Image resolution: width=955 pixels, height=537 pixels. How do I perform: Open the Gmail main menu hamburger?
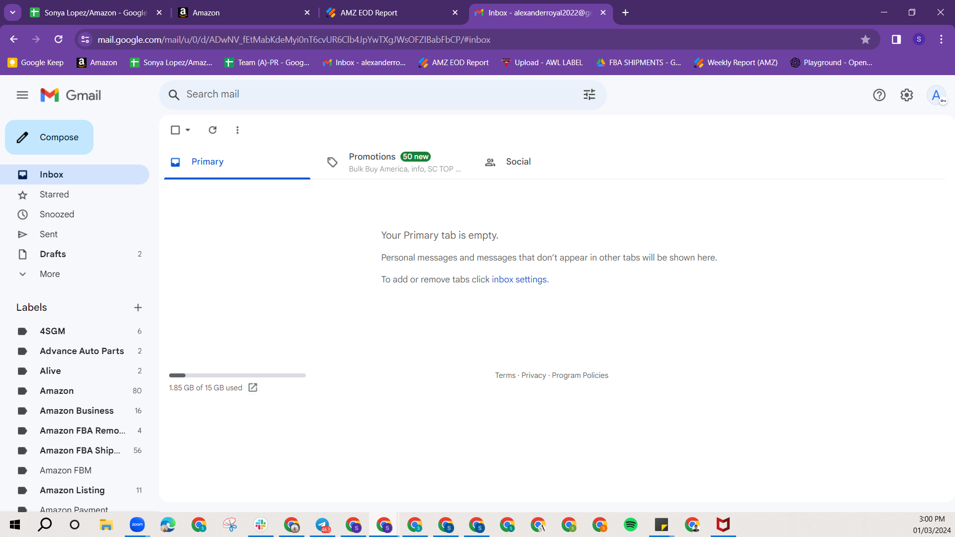tap(22, 95)
